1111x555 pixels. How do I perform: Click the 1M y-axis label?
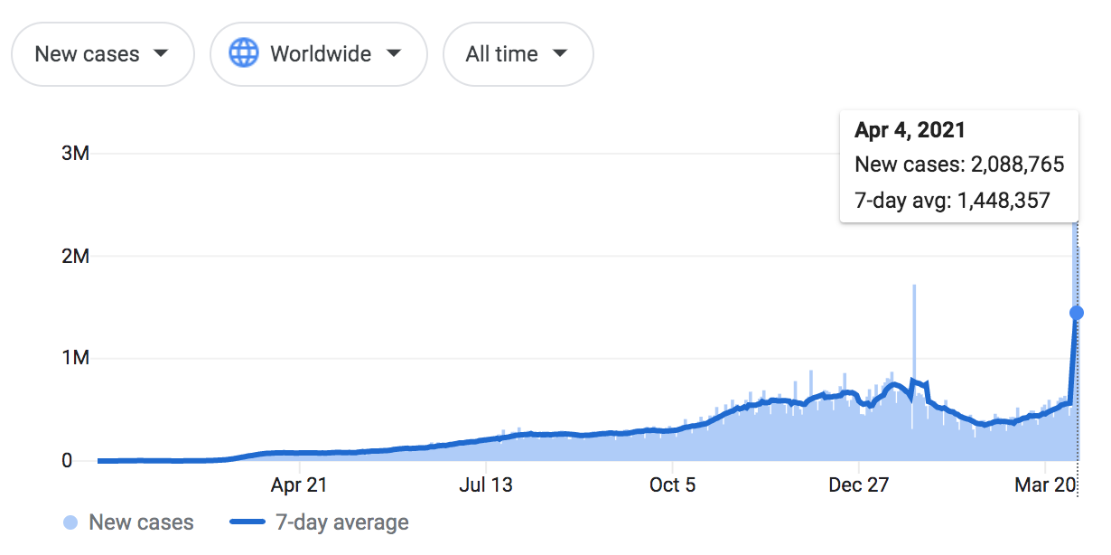pyautogui.click(x=75, y=359)
